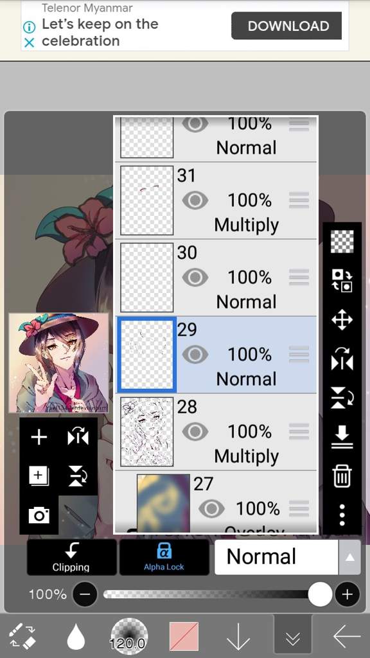370x658 pixels.
Task: Enable Alpha Lock on current layer
Action: (164, 557)
